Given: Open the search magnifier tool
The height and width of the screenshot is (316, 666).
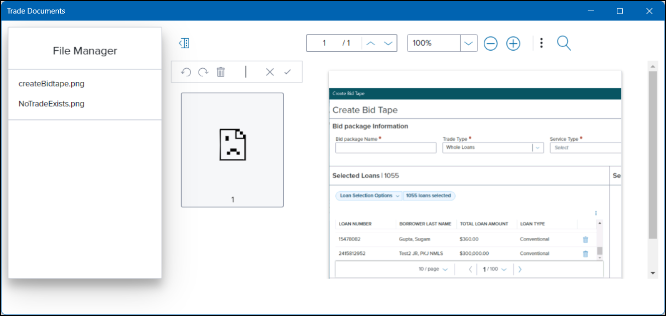Looking at the screenshot, I should click(564, 44).
